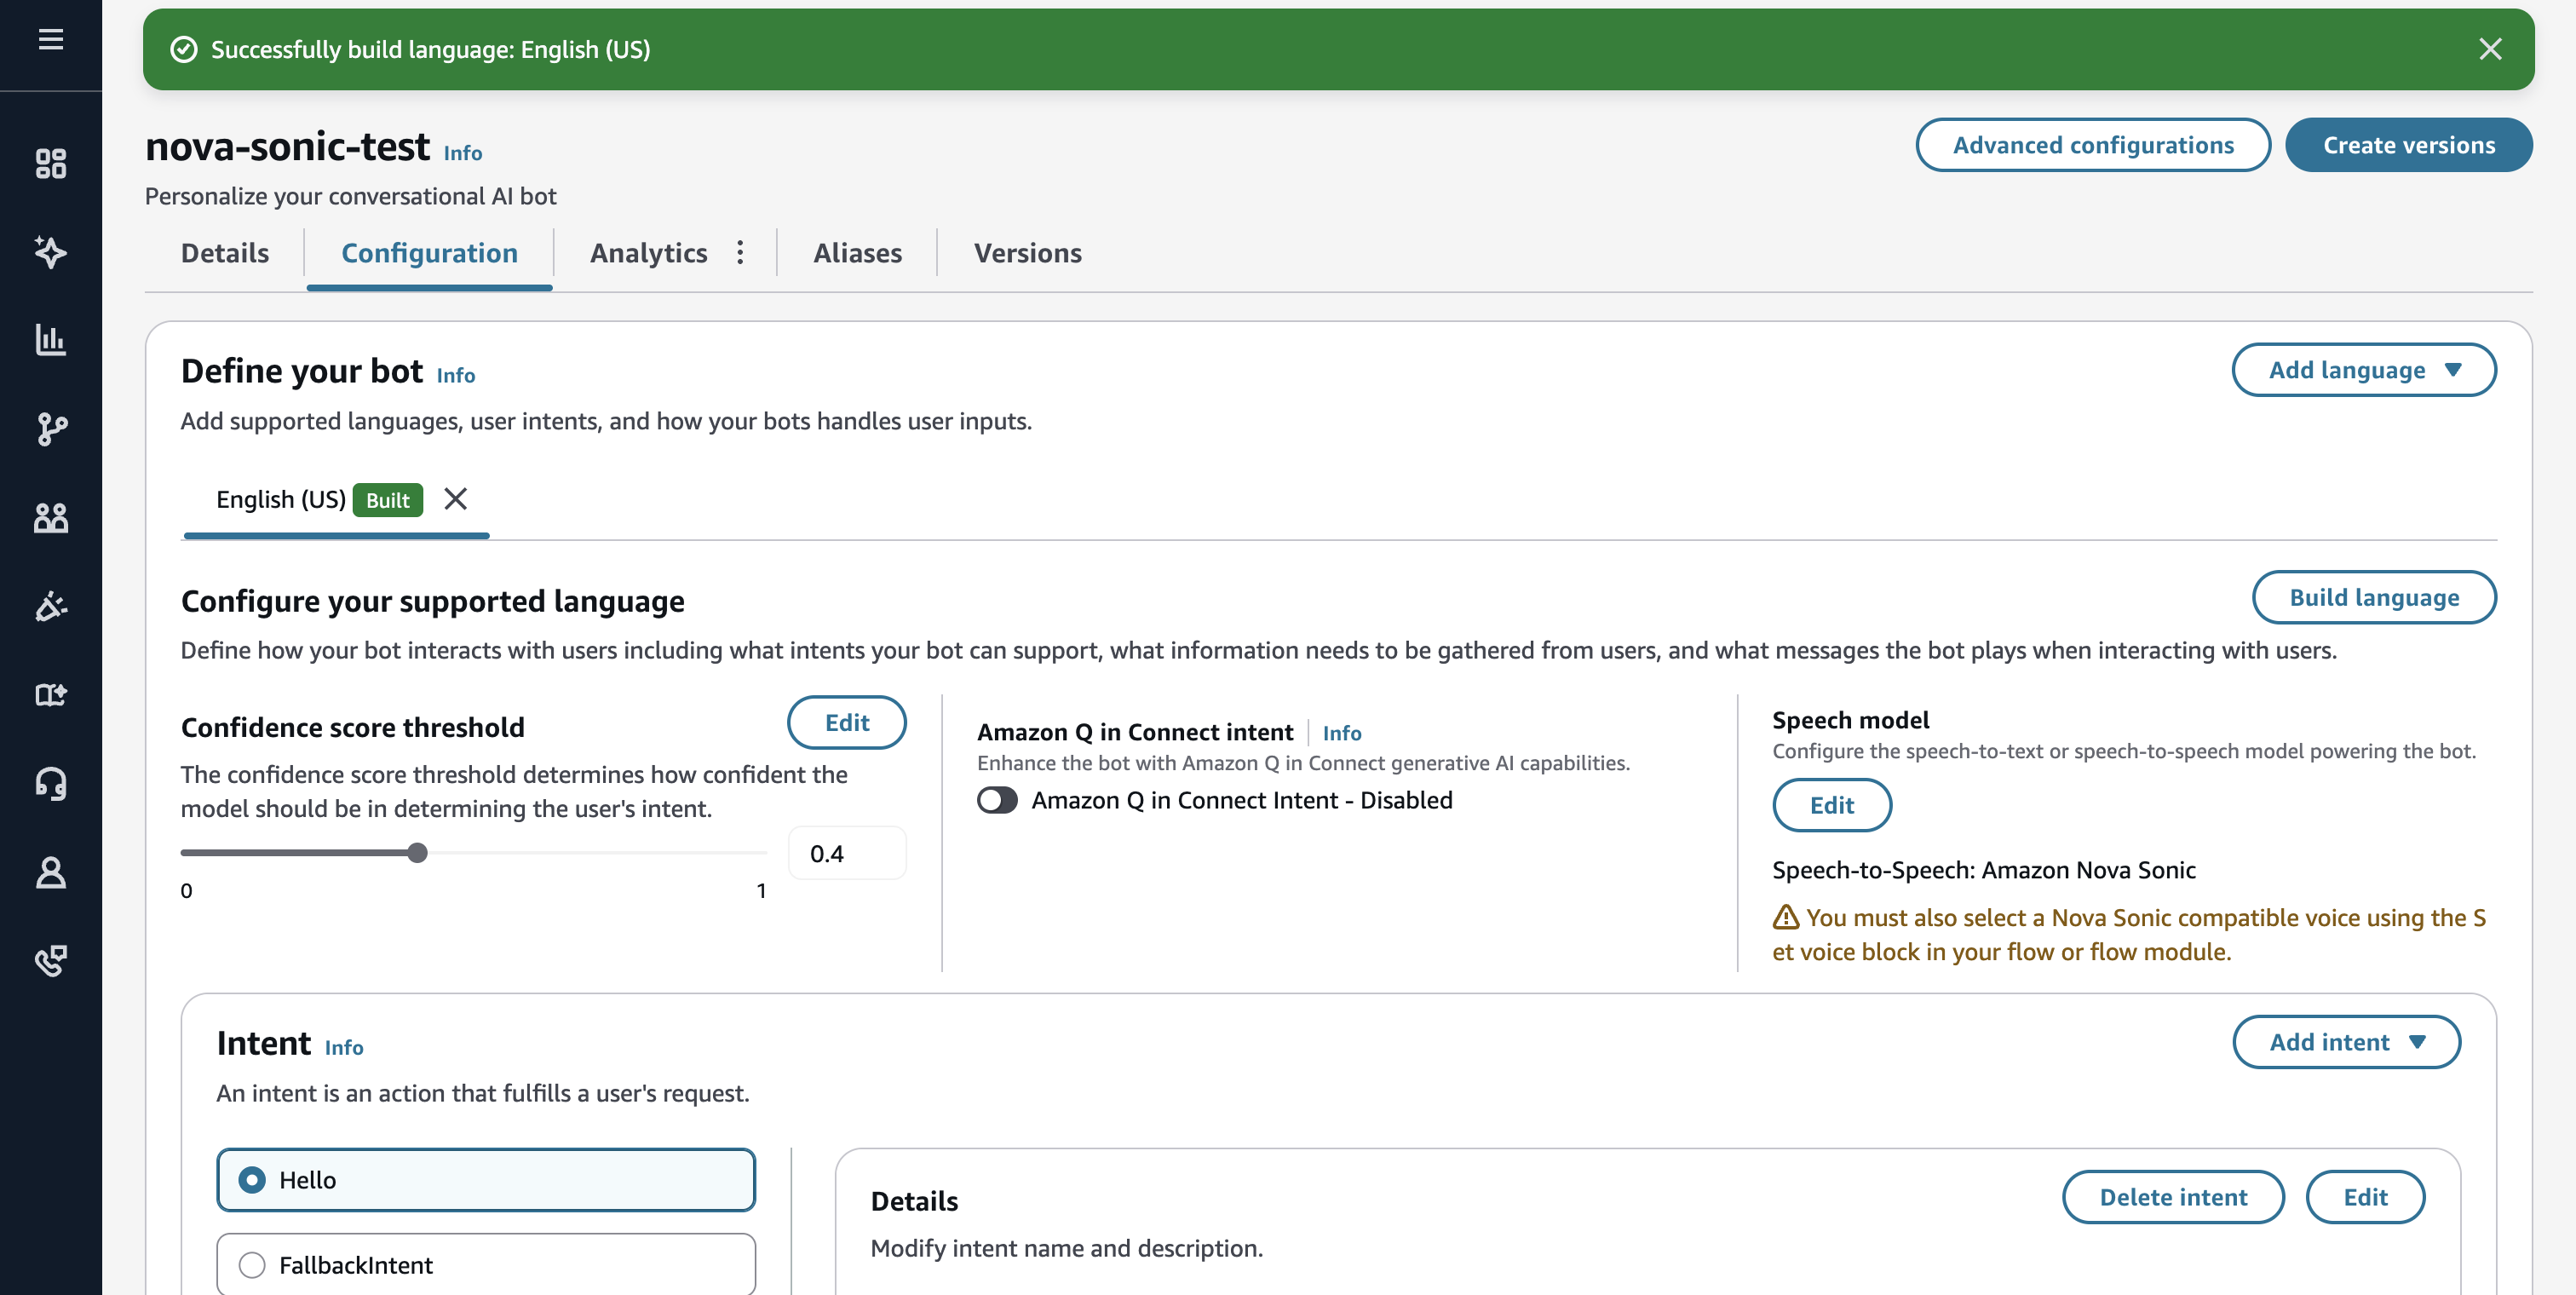Switch to the Aliases tab
2576x1295 pixels.
(857, 253)
